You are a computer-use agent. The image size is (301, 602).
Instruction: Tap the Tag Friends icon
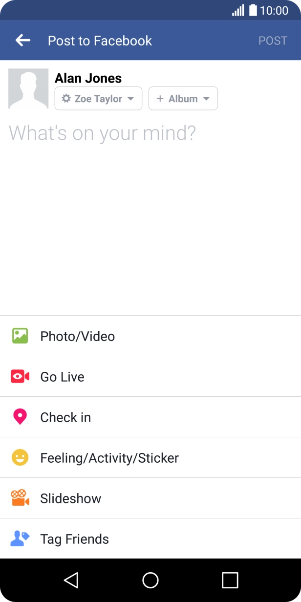(20, 538)
